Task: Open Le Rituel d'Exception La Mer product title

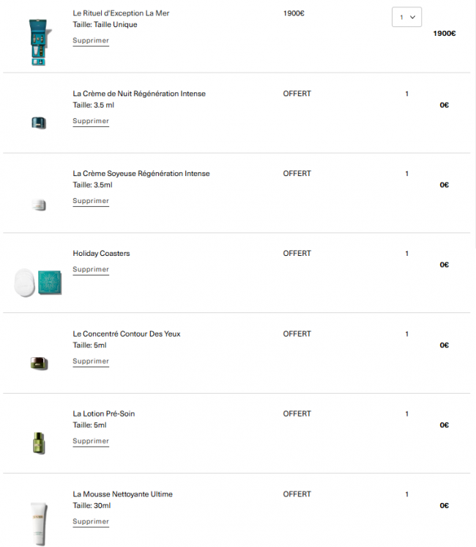Action: coord(121,13)
